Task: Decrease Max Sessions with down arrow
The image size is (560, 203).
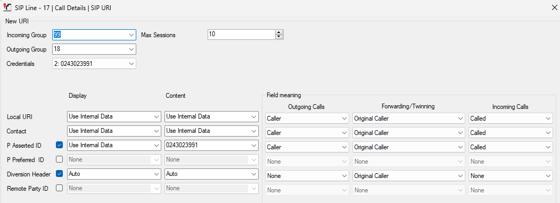Action: (279, 36)
